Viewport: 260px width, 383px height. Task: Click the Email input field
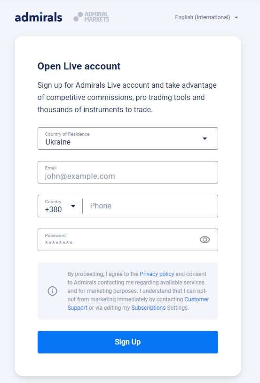[x=128, y=172]
